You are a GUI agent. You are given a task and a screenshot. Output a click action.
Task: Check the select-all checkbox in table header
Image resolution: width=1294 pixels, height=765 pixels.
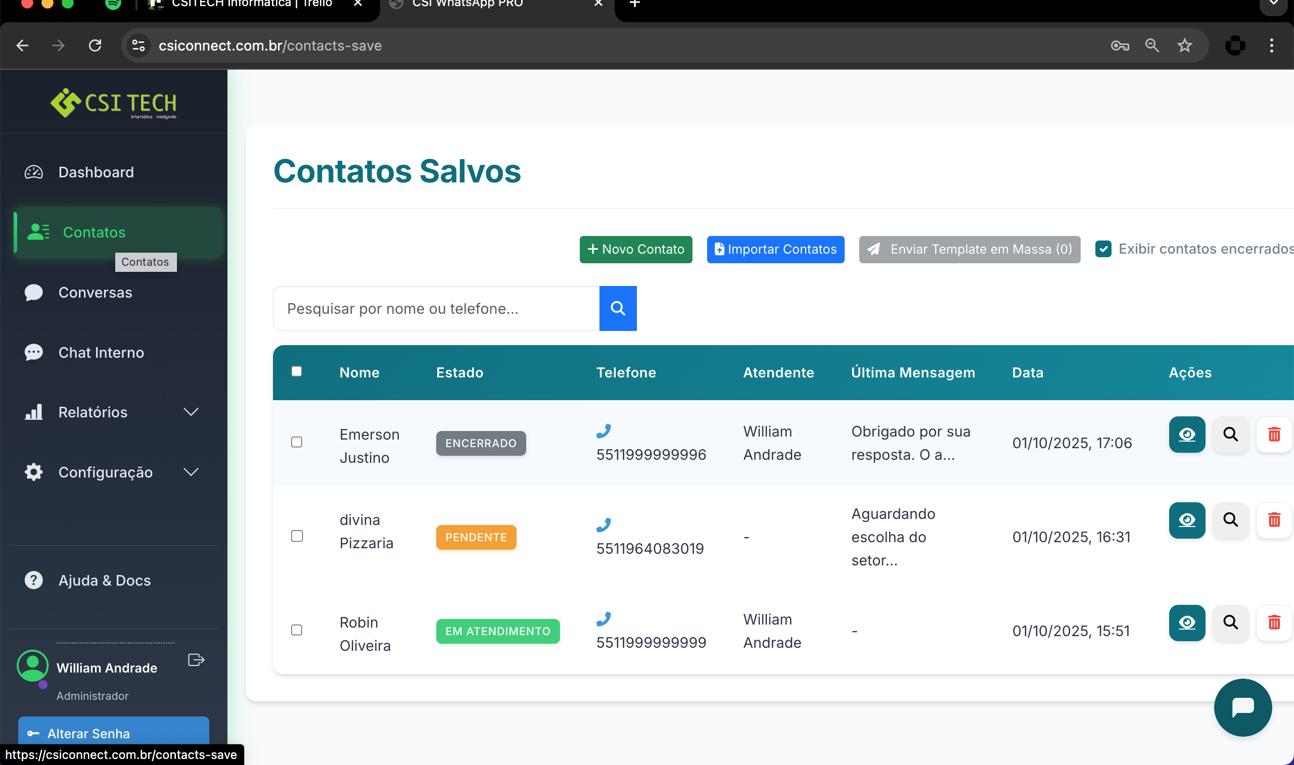(x=297, y=371)
